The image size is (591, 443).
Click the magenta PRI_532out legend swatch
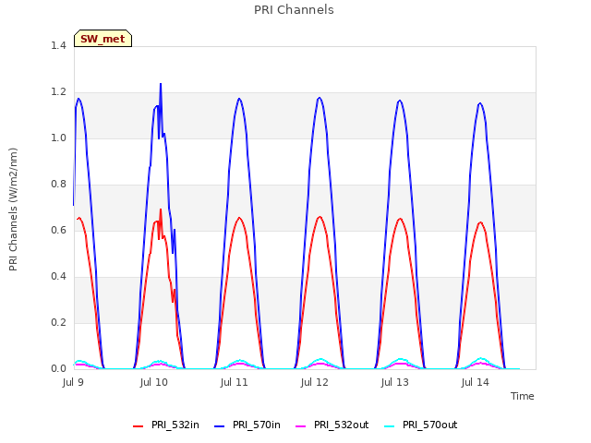pyautogui.click(x=301, y=426)
